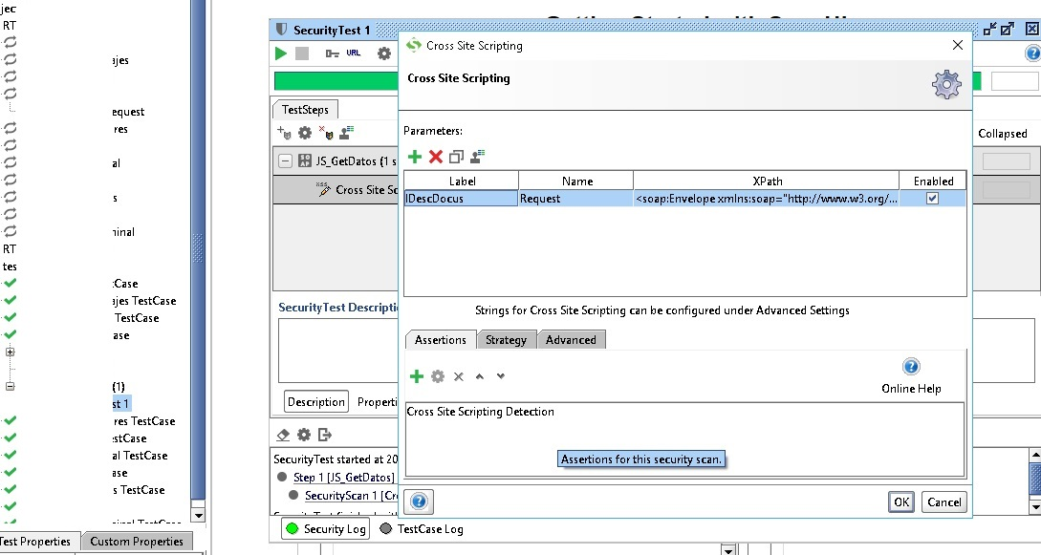The height and width of the screenshot is (555, 1041).
Task: Click the help icon at dialog bottom-left
Action: tap(419, 502)
